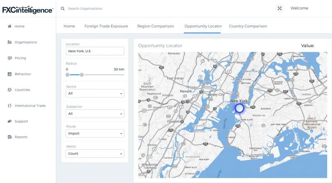Screen dimensions: 332x183
Task: Click the right Radius slider handle
Action: click(x=82, y=75)
